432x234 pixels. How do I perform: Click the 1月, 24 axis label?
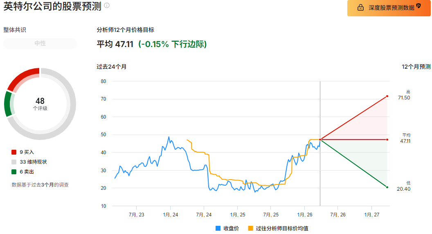(x=170, y=215)
